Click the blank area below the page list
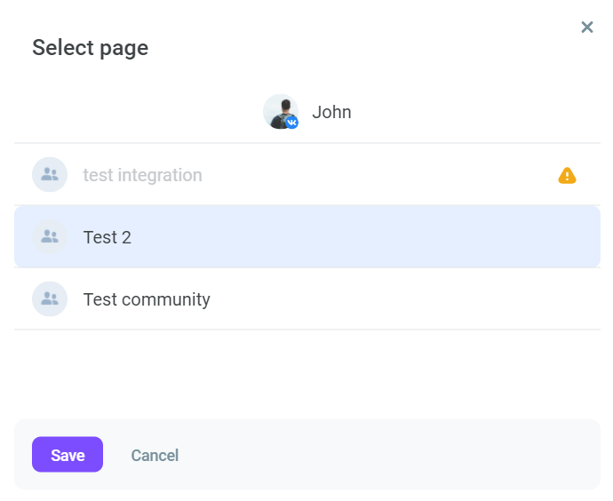The height and width of the screenshot is (501, 613). [x=307, y=374]
